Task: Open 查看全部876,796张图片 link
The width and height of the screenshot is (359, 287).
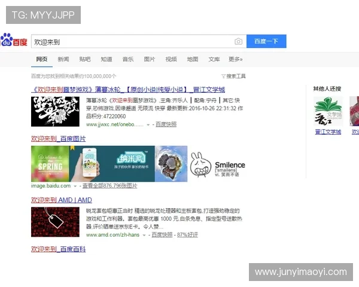Action: [x=110, y=186]
